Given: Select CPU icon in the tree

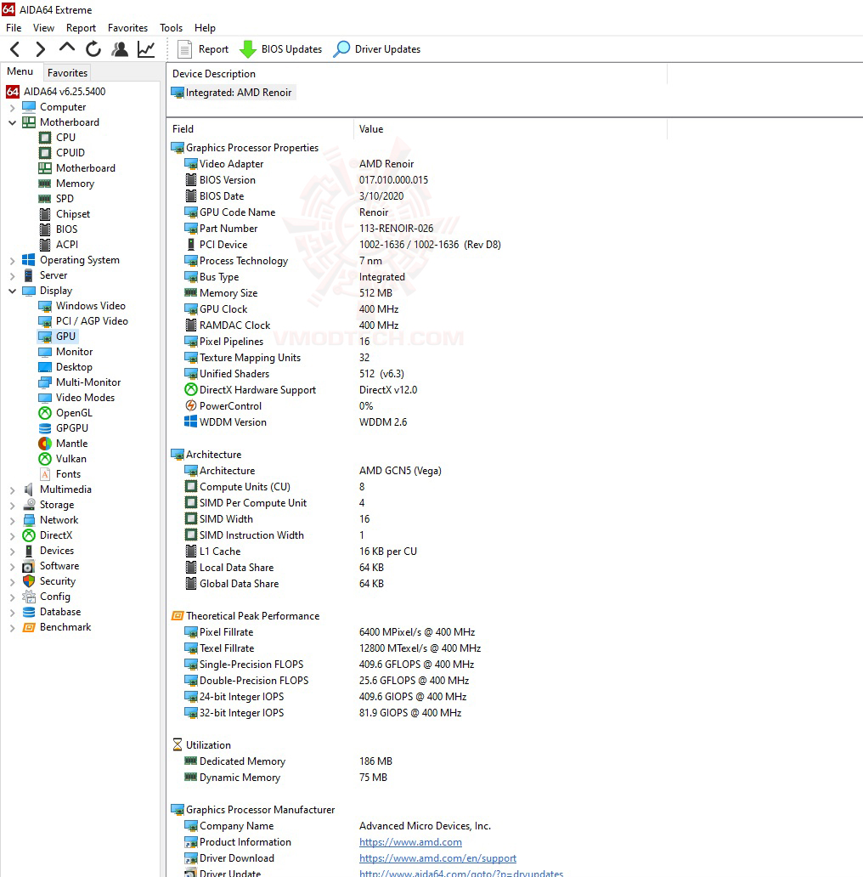Looking at the screenshot, I should pyautogui.click(x=45, y=138).
